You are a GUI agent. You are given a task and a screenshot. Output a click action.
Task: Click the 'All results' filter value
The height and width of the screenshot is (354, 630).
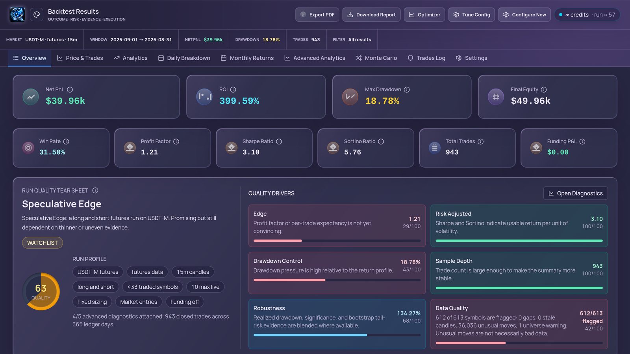359,40
